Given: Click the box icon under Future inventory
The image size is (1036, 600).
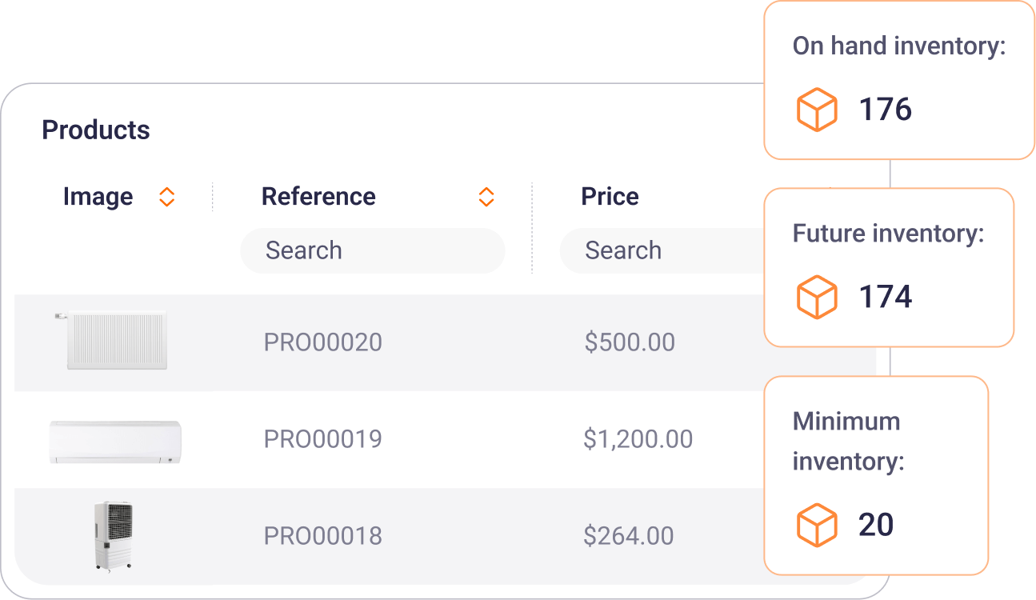Looking at the screenshot, I should [817, 297].
